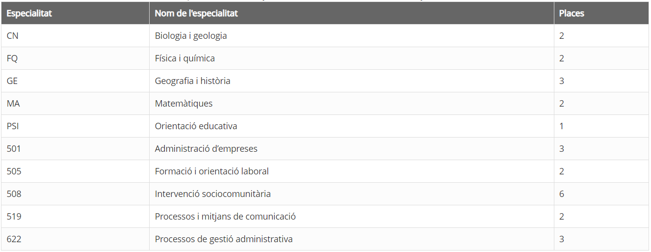
Task: Click the 505 specialty code
Action: (x=14, y=171)
